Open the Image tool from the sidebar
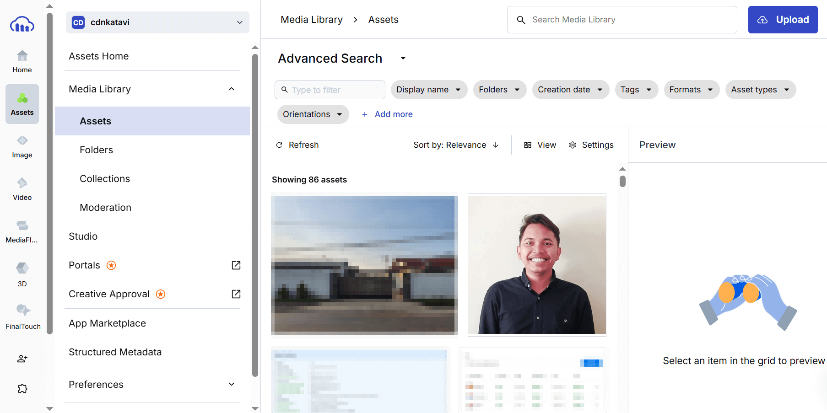 point(22,146)
